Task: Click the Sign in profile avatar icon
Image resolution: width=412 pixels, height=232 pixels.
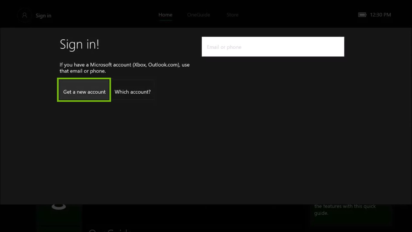Action: click(24, 15)
